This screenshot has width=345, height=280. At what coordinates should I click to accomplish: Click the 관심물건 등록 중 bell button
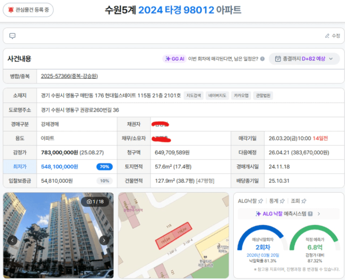[28, 10]
